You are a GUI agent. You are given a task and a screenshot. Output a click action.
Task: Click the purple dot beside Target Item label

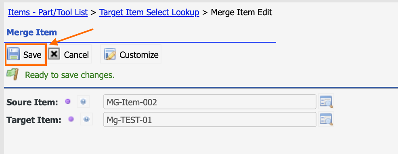(71, 119)
